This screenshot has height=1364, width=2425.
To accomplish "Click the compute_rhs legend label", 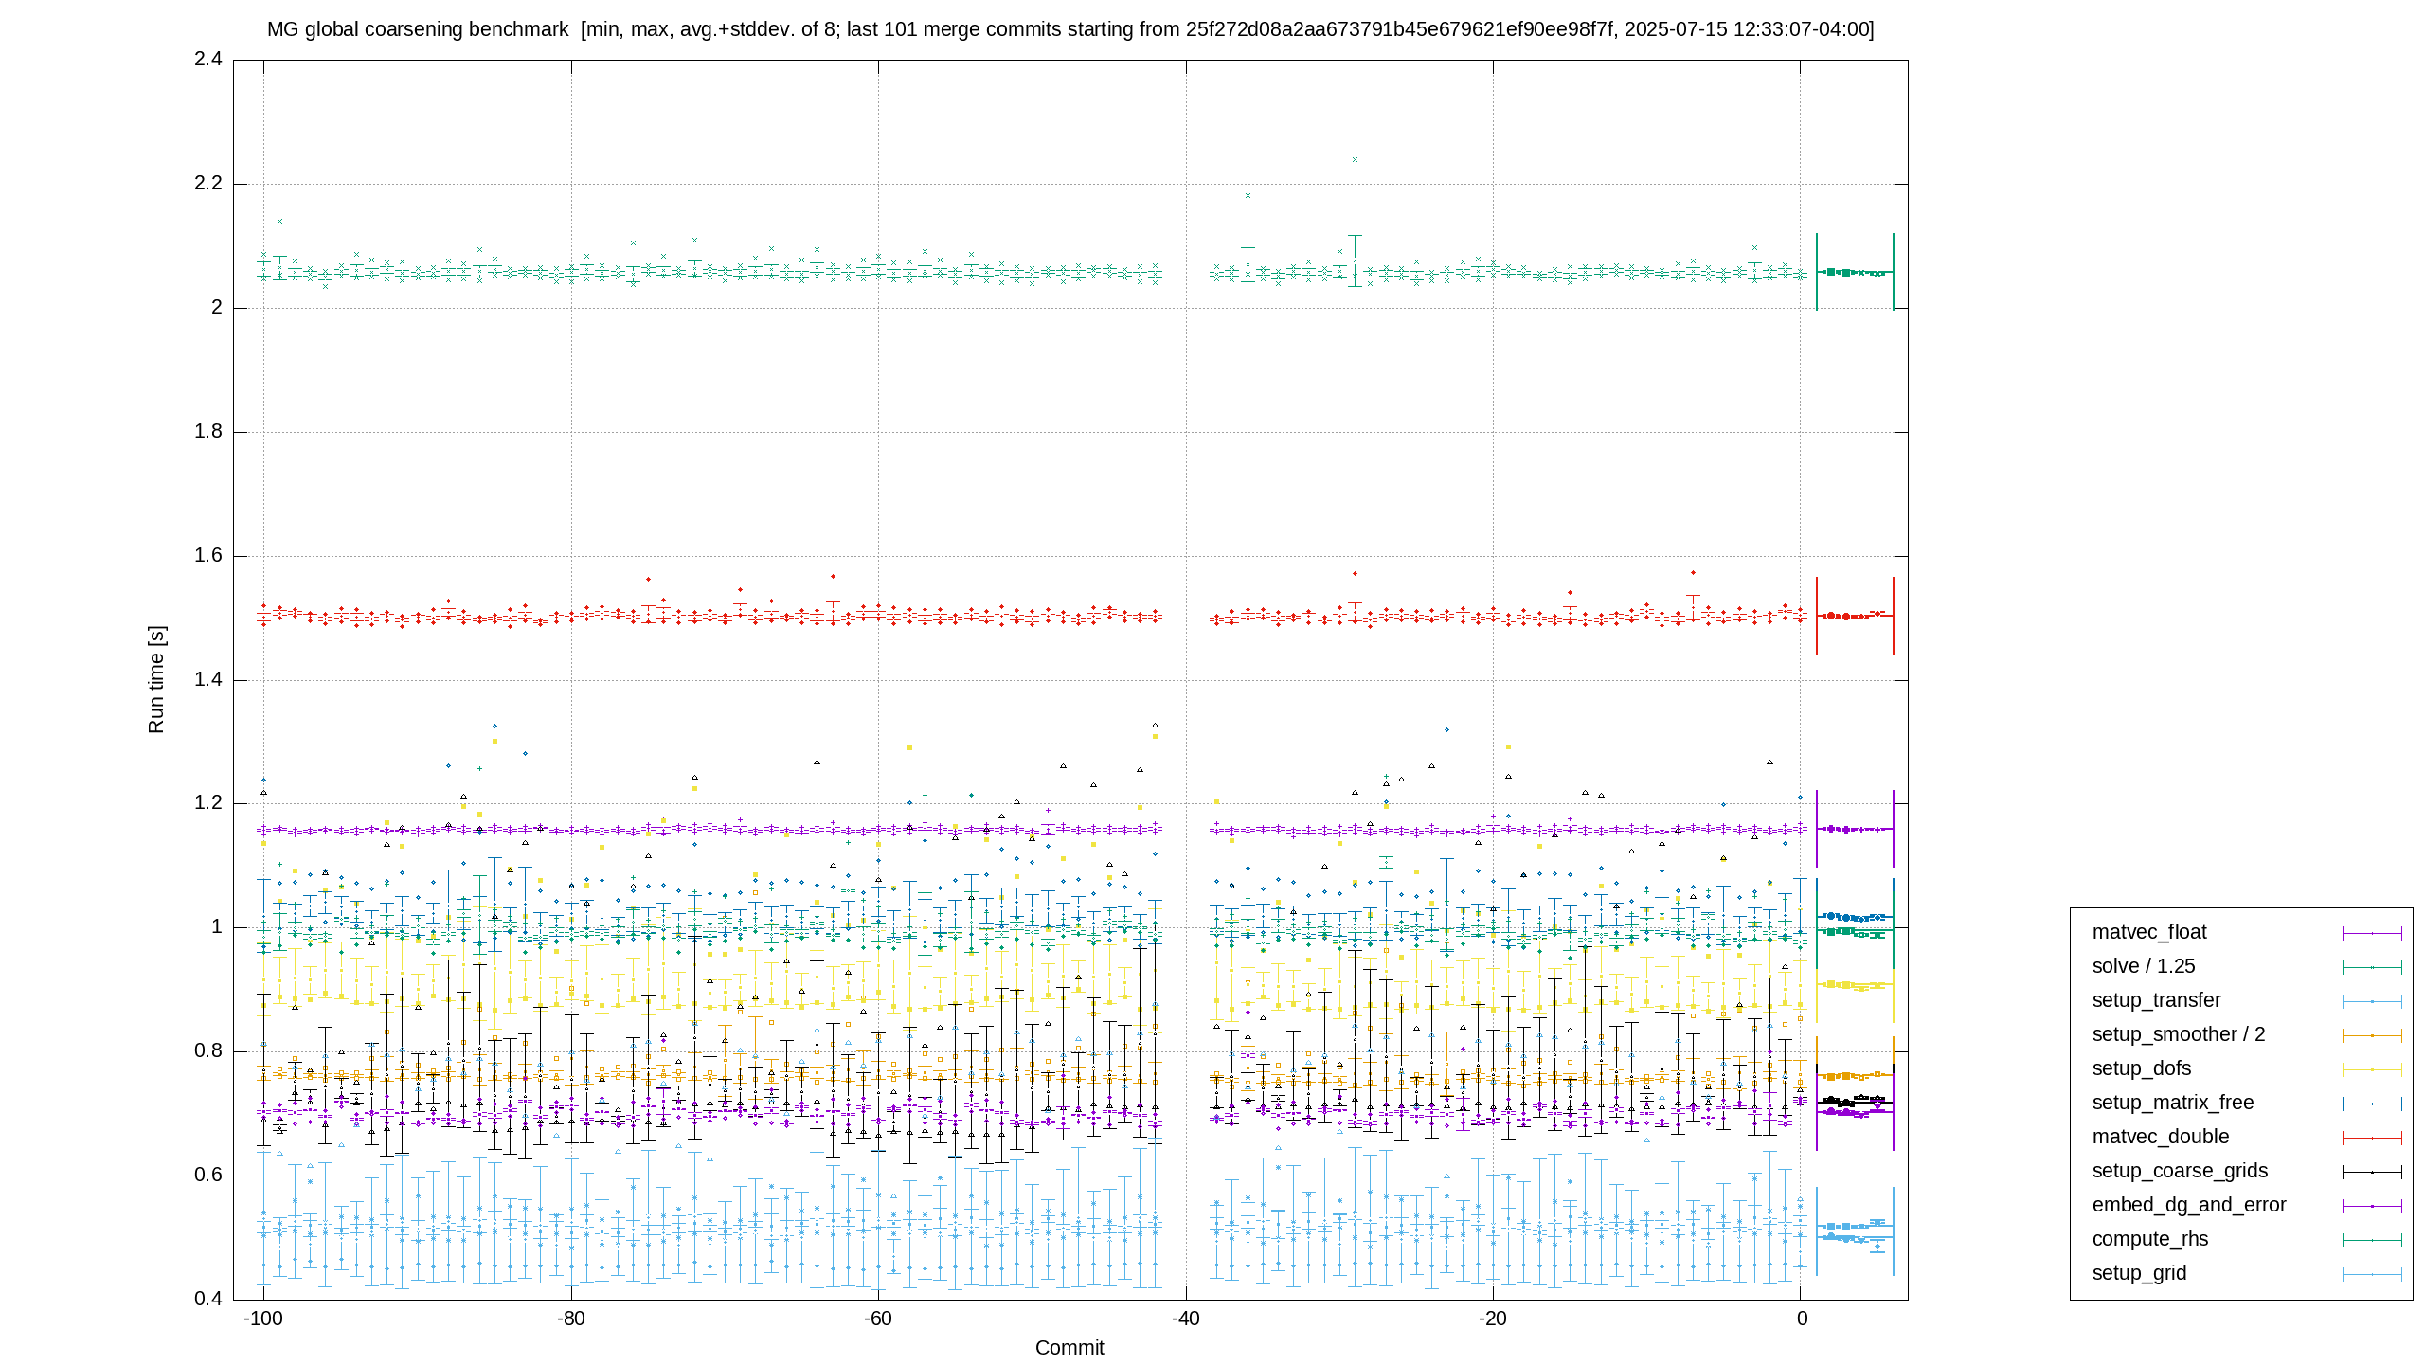I will point(2150,1239).
